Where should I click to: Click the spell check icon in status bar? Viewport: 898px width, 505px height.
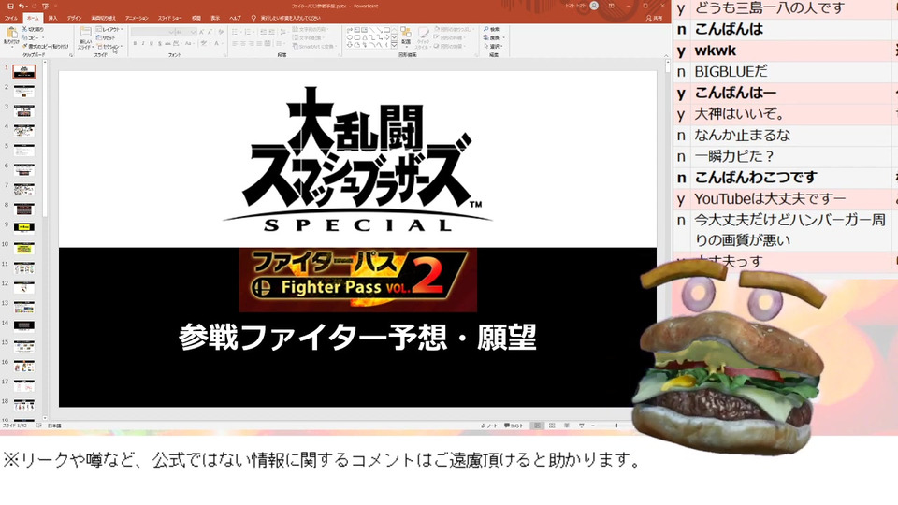click(39, 426)
